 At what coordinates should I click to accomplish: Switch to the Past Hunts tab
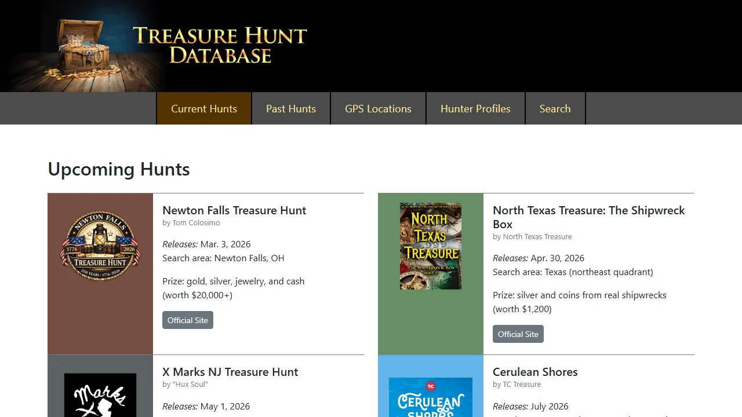click(290, 108)
